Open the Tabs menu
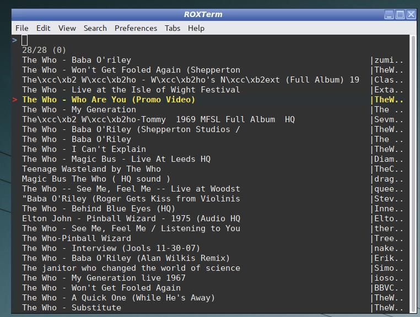The width and height of the screenshot is (420, 317). point(173,28)
